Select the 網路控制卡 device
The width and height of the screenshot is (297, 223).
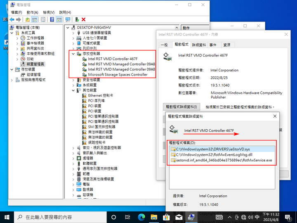(97, 142)
